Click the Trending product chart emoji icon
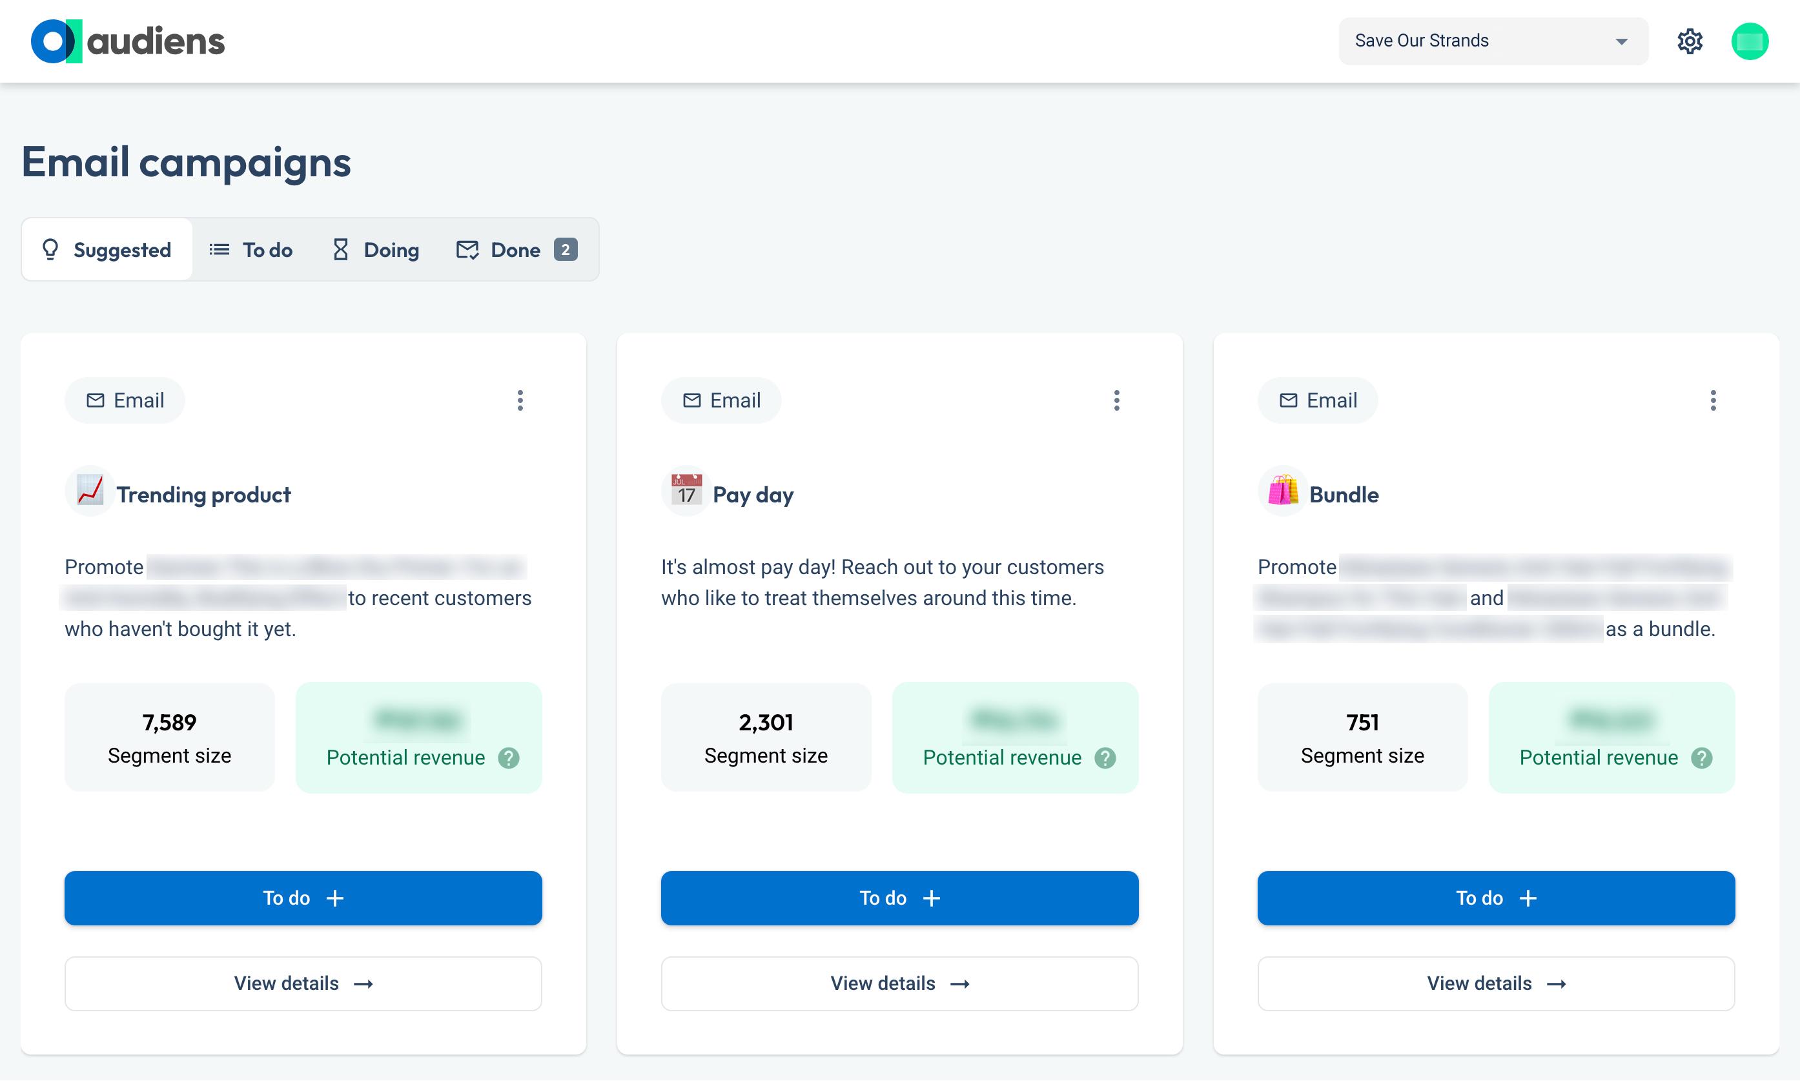Image resolution: width=1800 pixels, height=1081 pixels. pos(90,491)
